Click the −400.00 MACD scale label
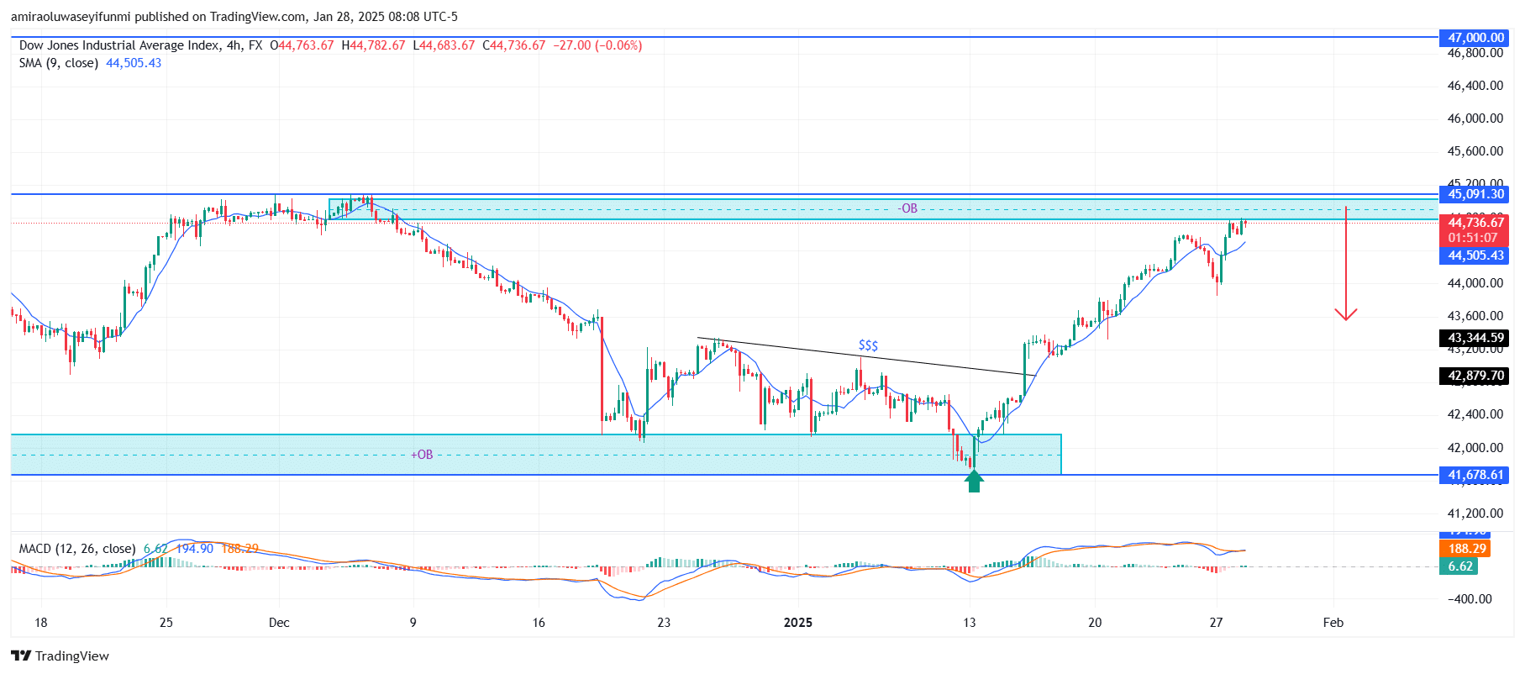Viewport: 1525px width, 674px height. tap(1470, 599)
